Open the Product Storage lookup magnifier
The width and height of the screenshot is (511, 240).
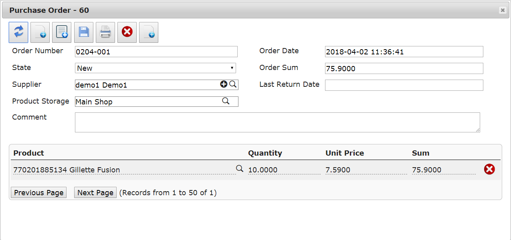click(226, 101)
